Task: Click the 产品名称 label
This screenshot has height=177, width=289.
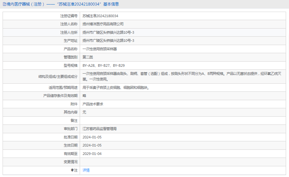Action: coord(71,49)
